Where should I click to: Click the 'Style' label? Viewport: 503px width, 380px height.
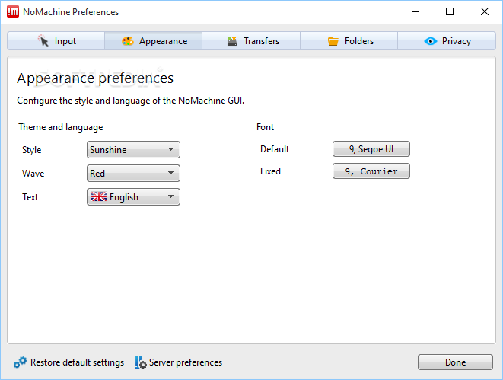click(31, 150)
